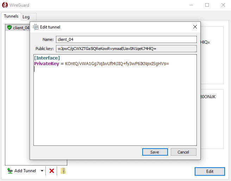Select the green shield icon beside client_04

coord(10,27)
